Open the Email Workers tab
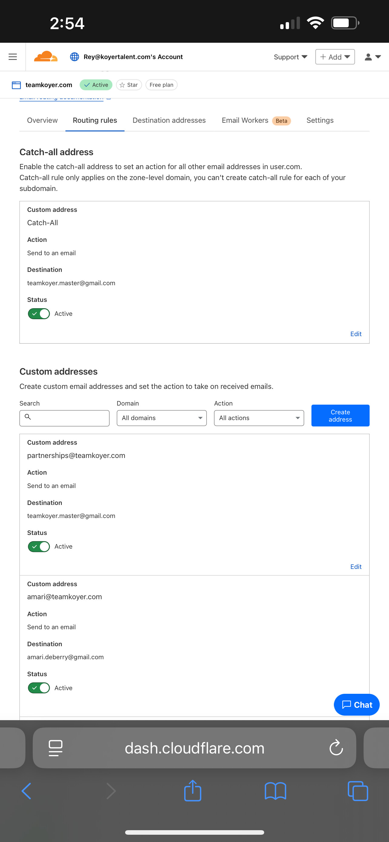389x842 pixels. coord(256,120)
